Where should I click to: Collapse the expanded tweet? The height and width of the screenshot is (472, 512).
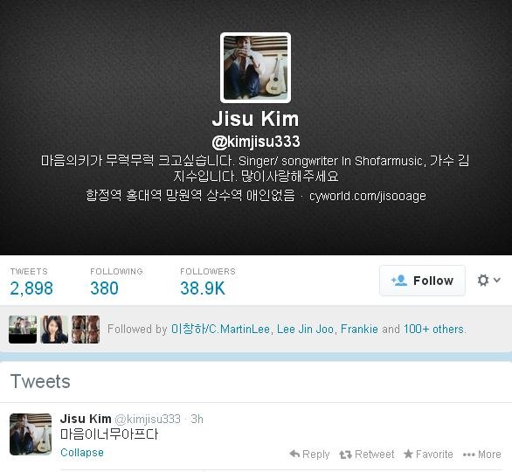[x=82, y=453]
